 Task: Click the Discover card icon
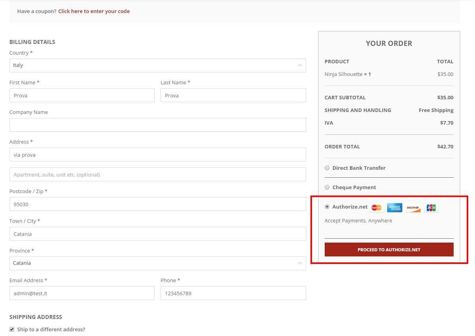click(413, 208)
